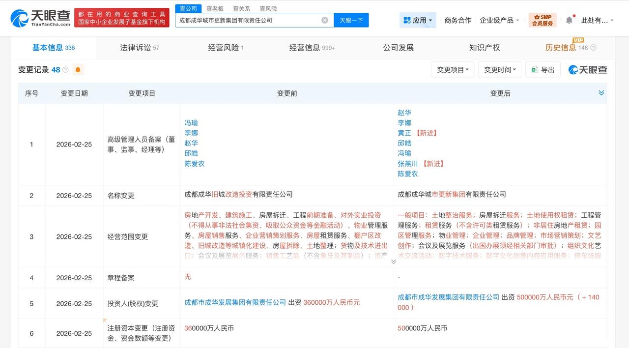Open the notification bell with red dot
Viewport: 629px width, 348px height.
[x=569, y=19]
